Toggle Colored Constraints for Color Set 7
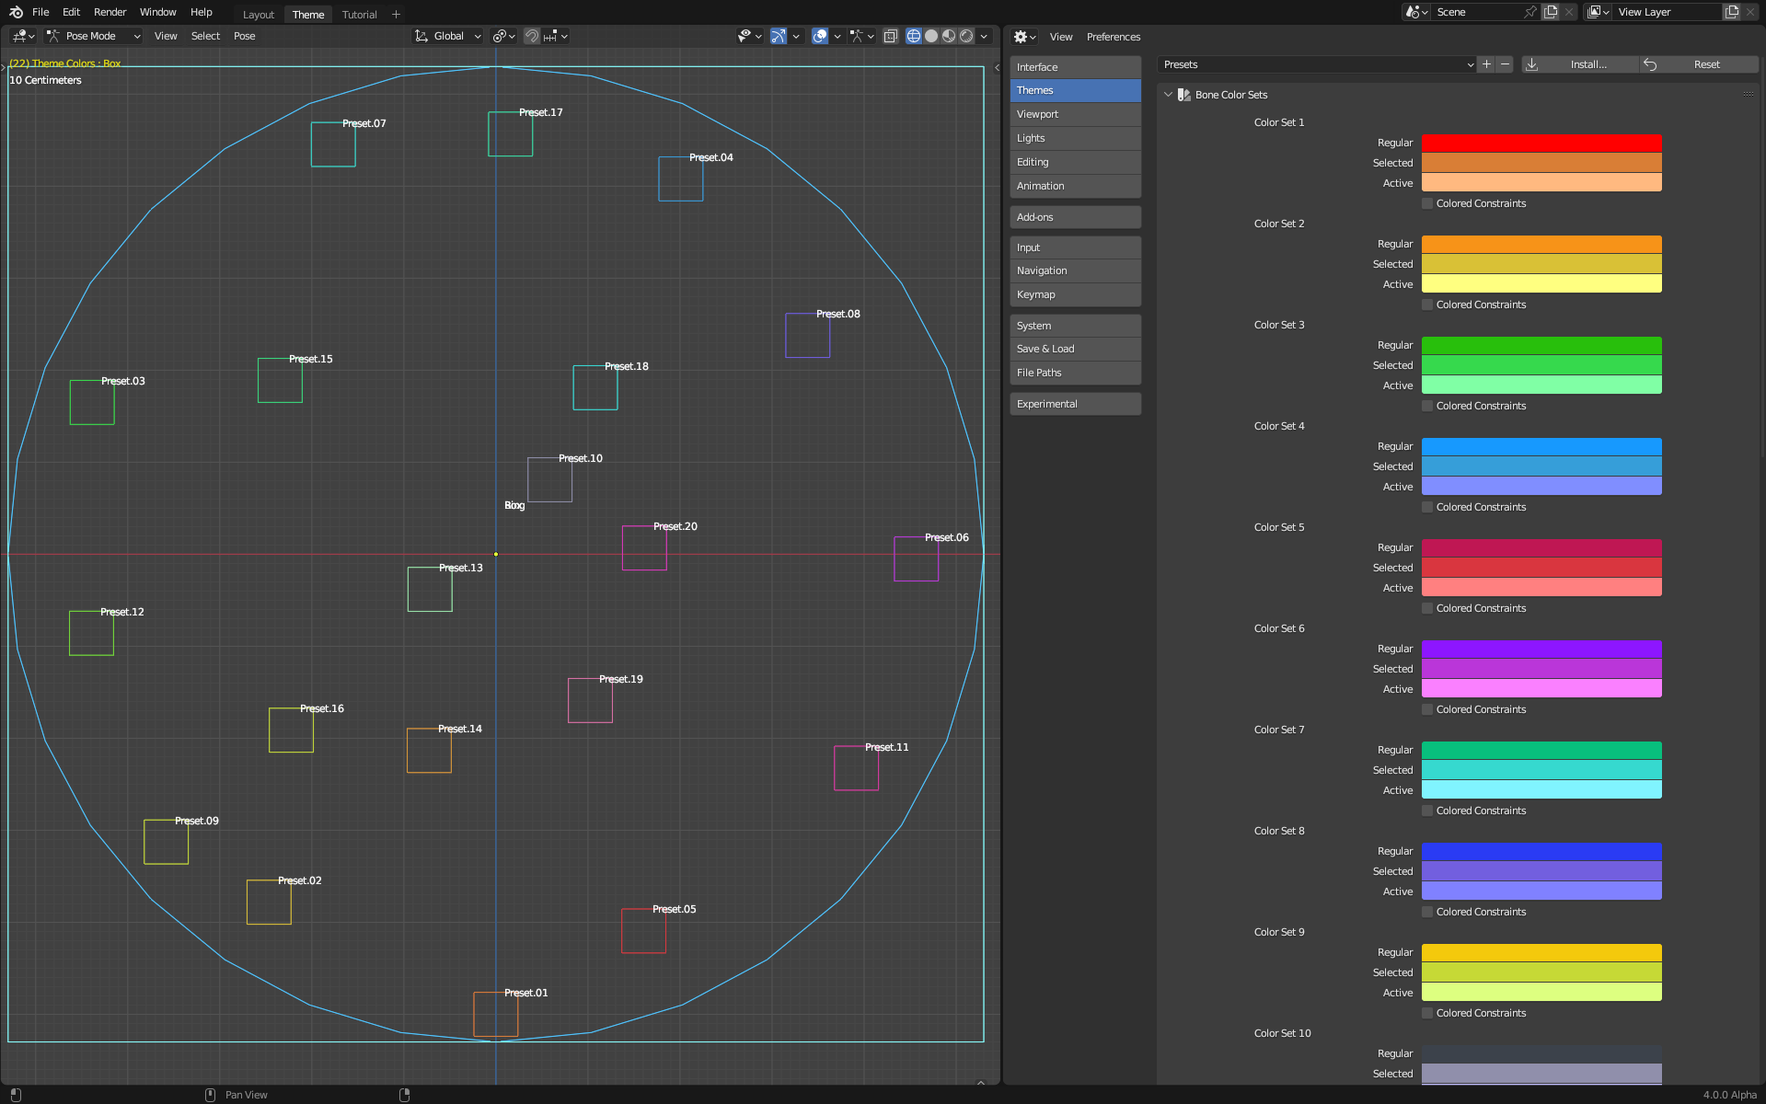 pos(1427,811)
